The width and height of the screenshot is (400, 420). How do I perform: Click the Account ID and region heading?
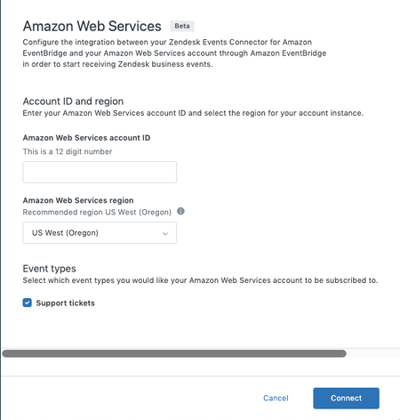pos(73,101)
